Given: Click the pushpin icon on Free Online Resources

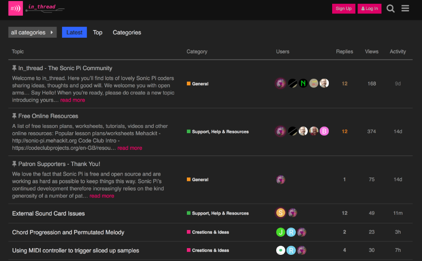Looking at the screenshot, I should 14,116.
